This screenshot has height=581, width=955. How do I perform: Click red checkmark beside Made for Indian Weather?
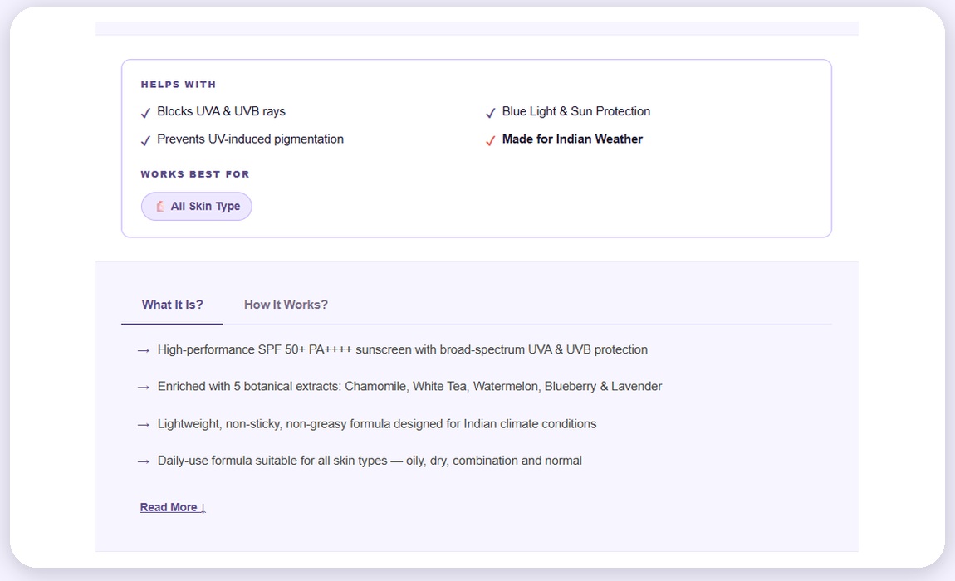[490, 140]
